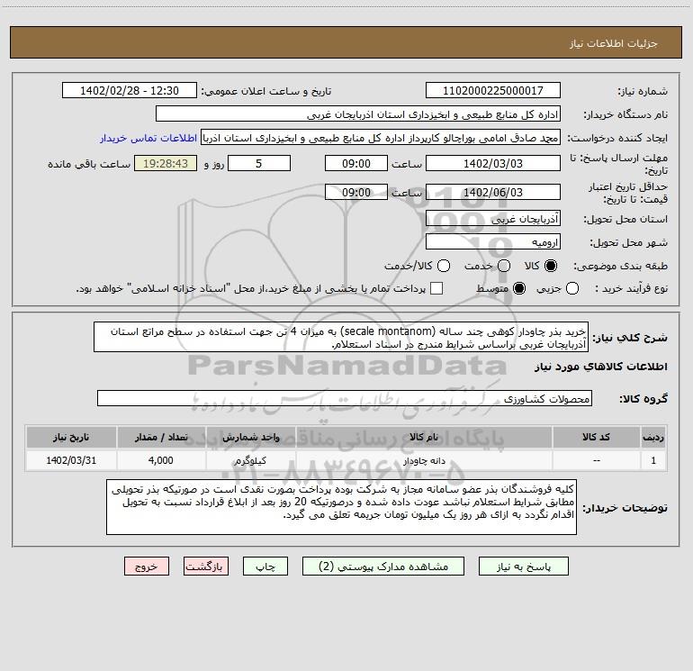Screen dimensions: 693x671
Task: Click the اطلاعات کالاهای مورد نیاز heading
Action: [600, 367]
